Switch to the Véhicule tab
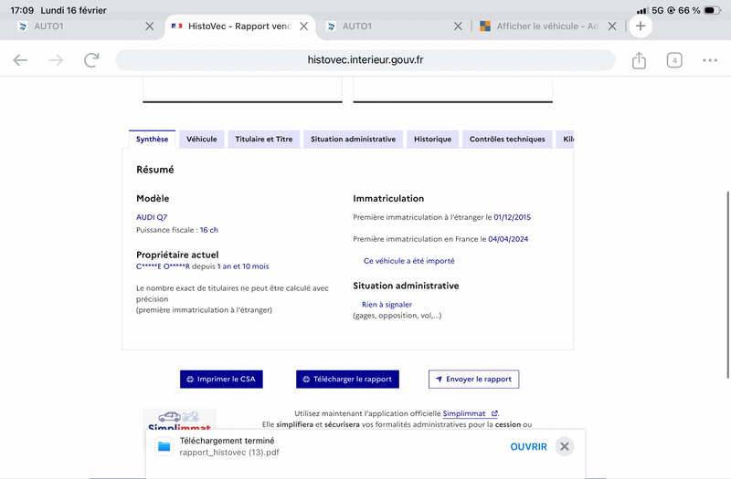The image size is (731, 479). (x=201, y=140)
